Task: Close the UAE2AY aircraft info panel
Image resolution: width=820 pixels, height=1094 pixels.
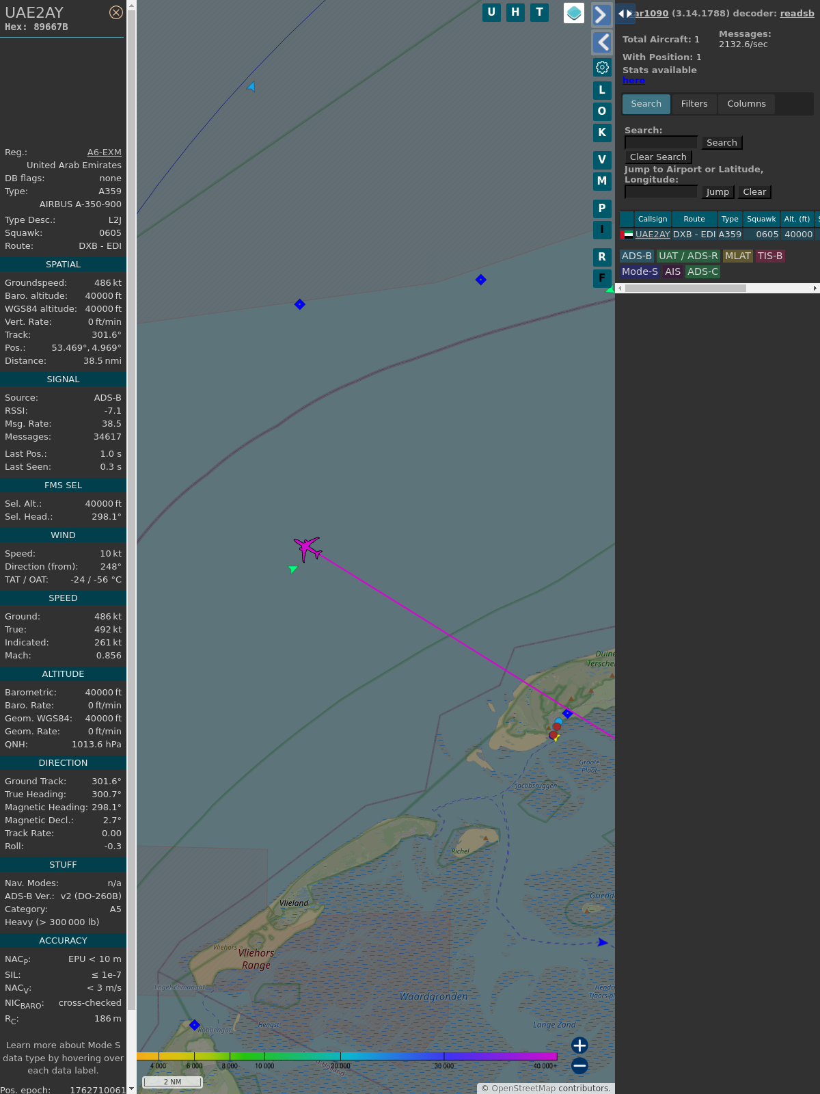Action: (116, 12)
